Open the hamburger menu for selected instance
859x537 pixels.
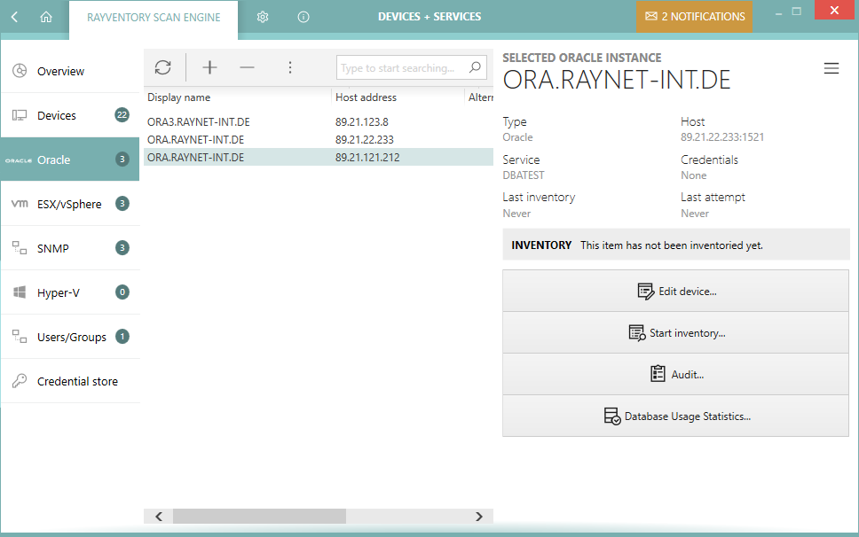[831, 69]
